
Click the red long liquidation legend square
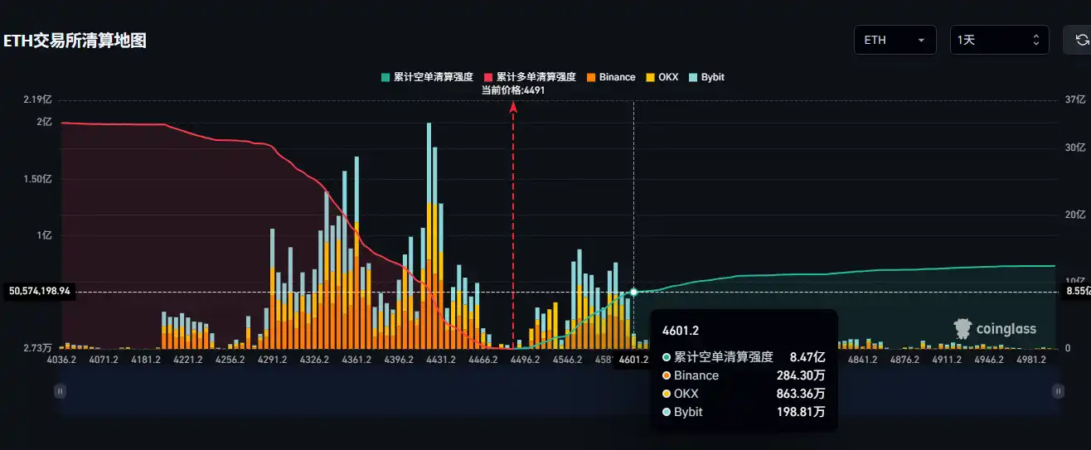(488, 77)
